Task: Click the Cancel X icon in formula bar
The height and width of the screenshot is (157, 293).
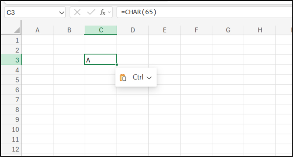Action: [x=77, y=12]
